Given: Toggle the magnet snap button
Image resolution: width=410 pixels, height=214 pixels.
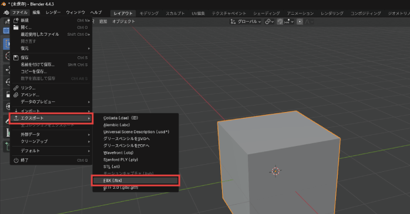Looking at the screenshot, I should click(x=280, y=22).
